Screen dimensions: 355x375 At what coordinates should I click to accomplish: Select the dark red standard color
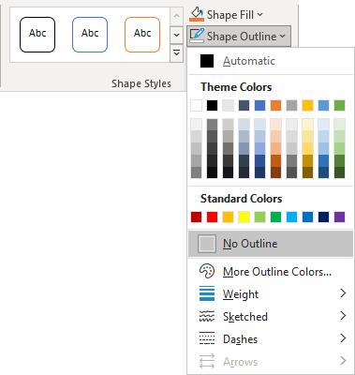[196, 217]
